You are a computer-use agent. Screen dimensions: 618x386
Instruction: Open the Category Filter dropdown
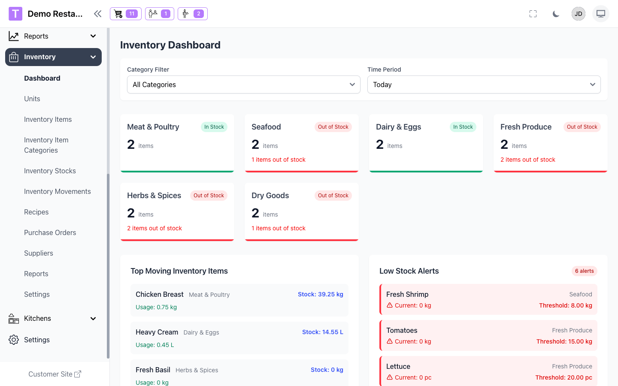coord(243,84)
